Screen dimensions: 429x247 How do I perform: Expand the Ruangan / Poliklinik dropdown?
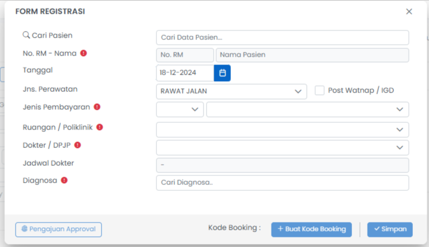click(282, 129)
